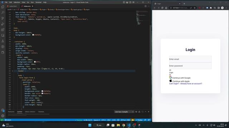The width and height of the screenshot is (229, 128).
Task: Switch to the OUTPUT panel tab
Action: click(20, 112)
